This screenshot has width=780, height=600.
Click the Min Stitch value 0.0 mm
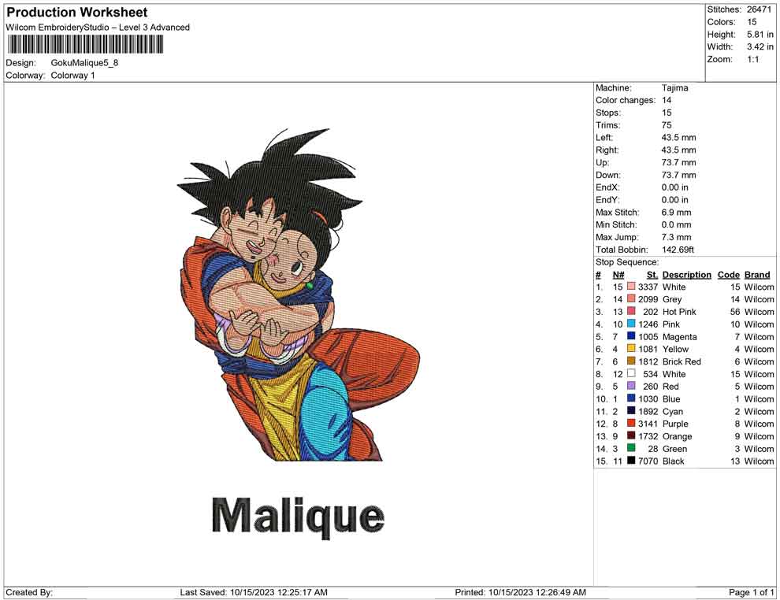pos(676,224)
